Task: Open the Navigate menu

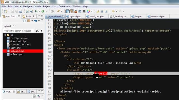Action: point(27,6)
